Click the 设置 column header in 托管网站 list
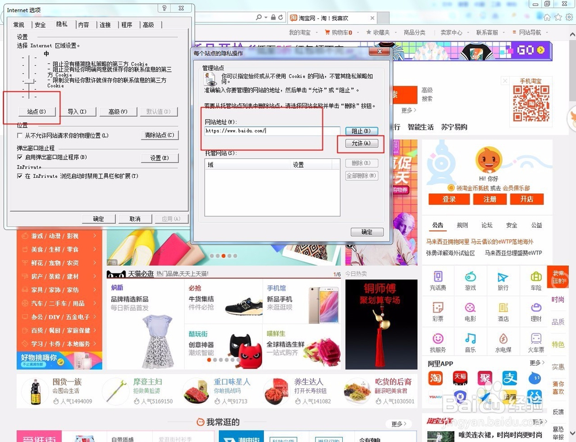This screenshot has width=576, height=442. (311, 165)
